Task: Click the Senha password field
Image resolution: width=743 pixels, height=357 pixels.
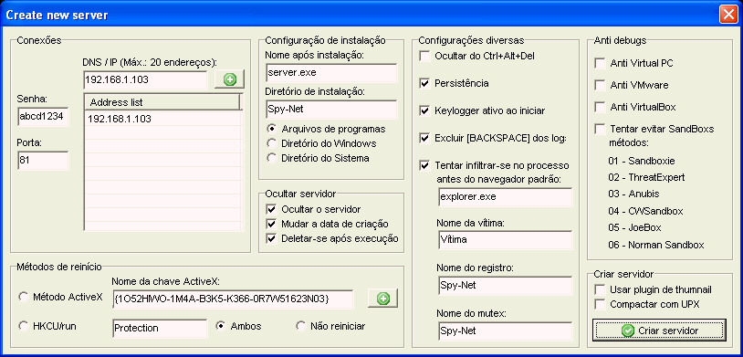Action: [x=43, y=117]
